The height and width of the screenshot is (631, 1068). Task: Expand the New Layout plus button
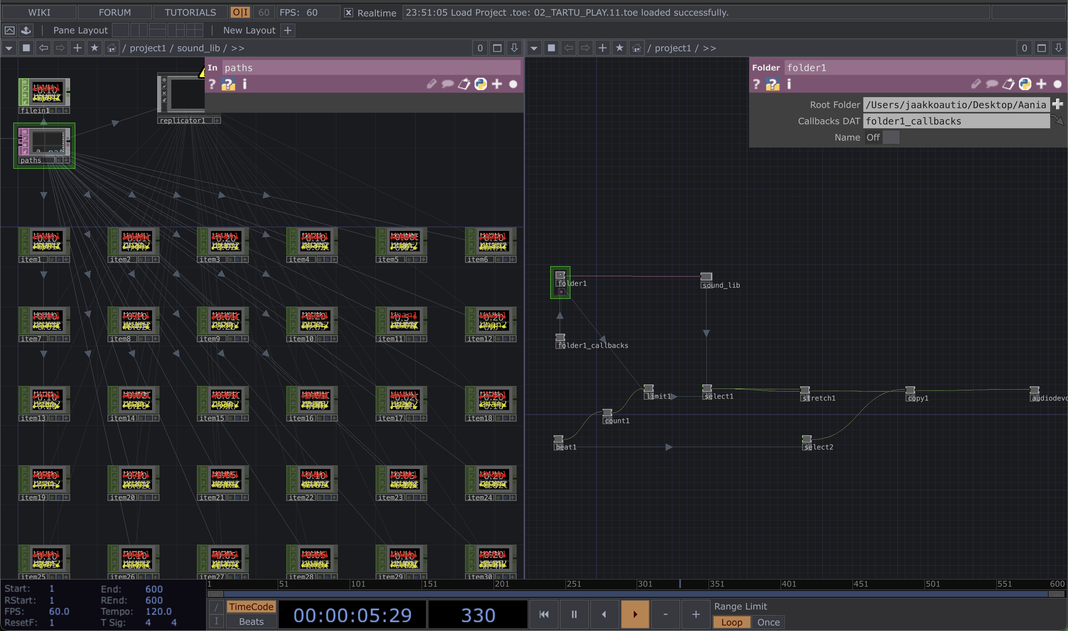(288, 30)
